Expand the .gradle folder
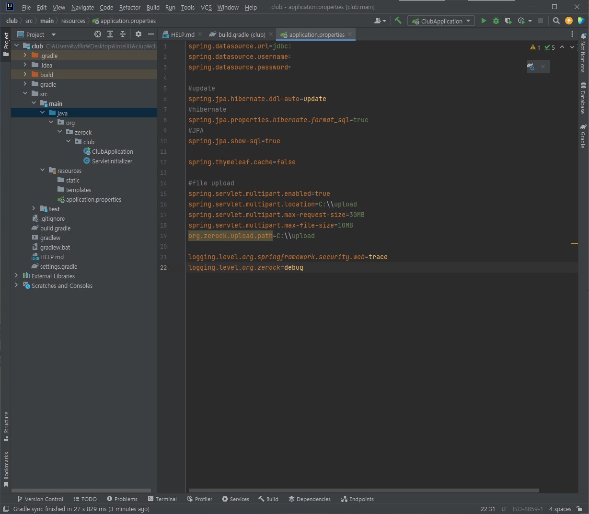This screenshot has width=589, height=514. [25, 56]
